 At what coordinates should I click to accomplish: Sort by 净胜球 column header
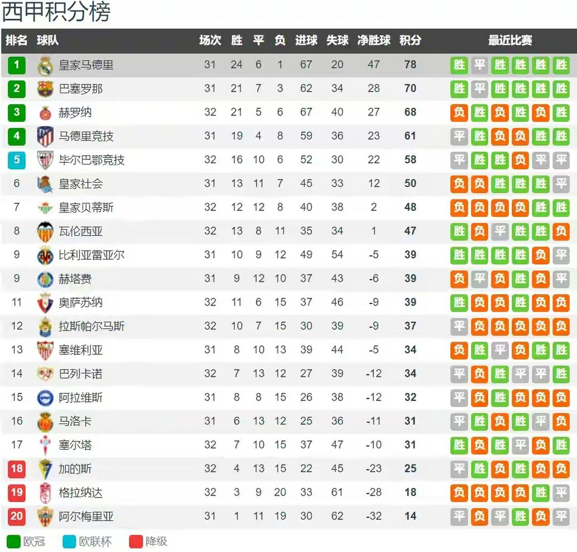pos(374,41)
